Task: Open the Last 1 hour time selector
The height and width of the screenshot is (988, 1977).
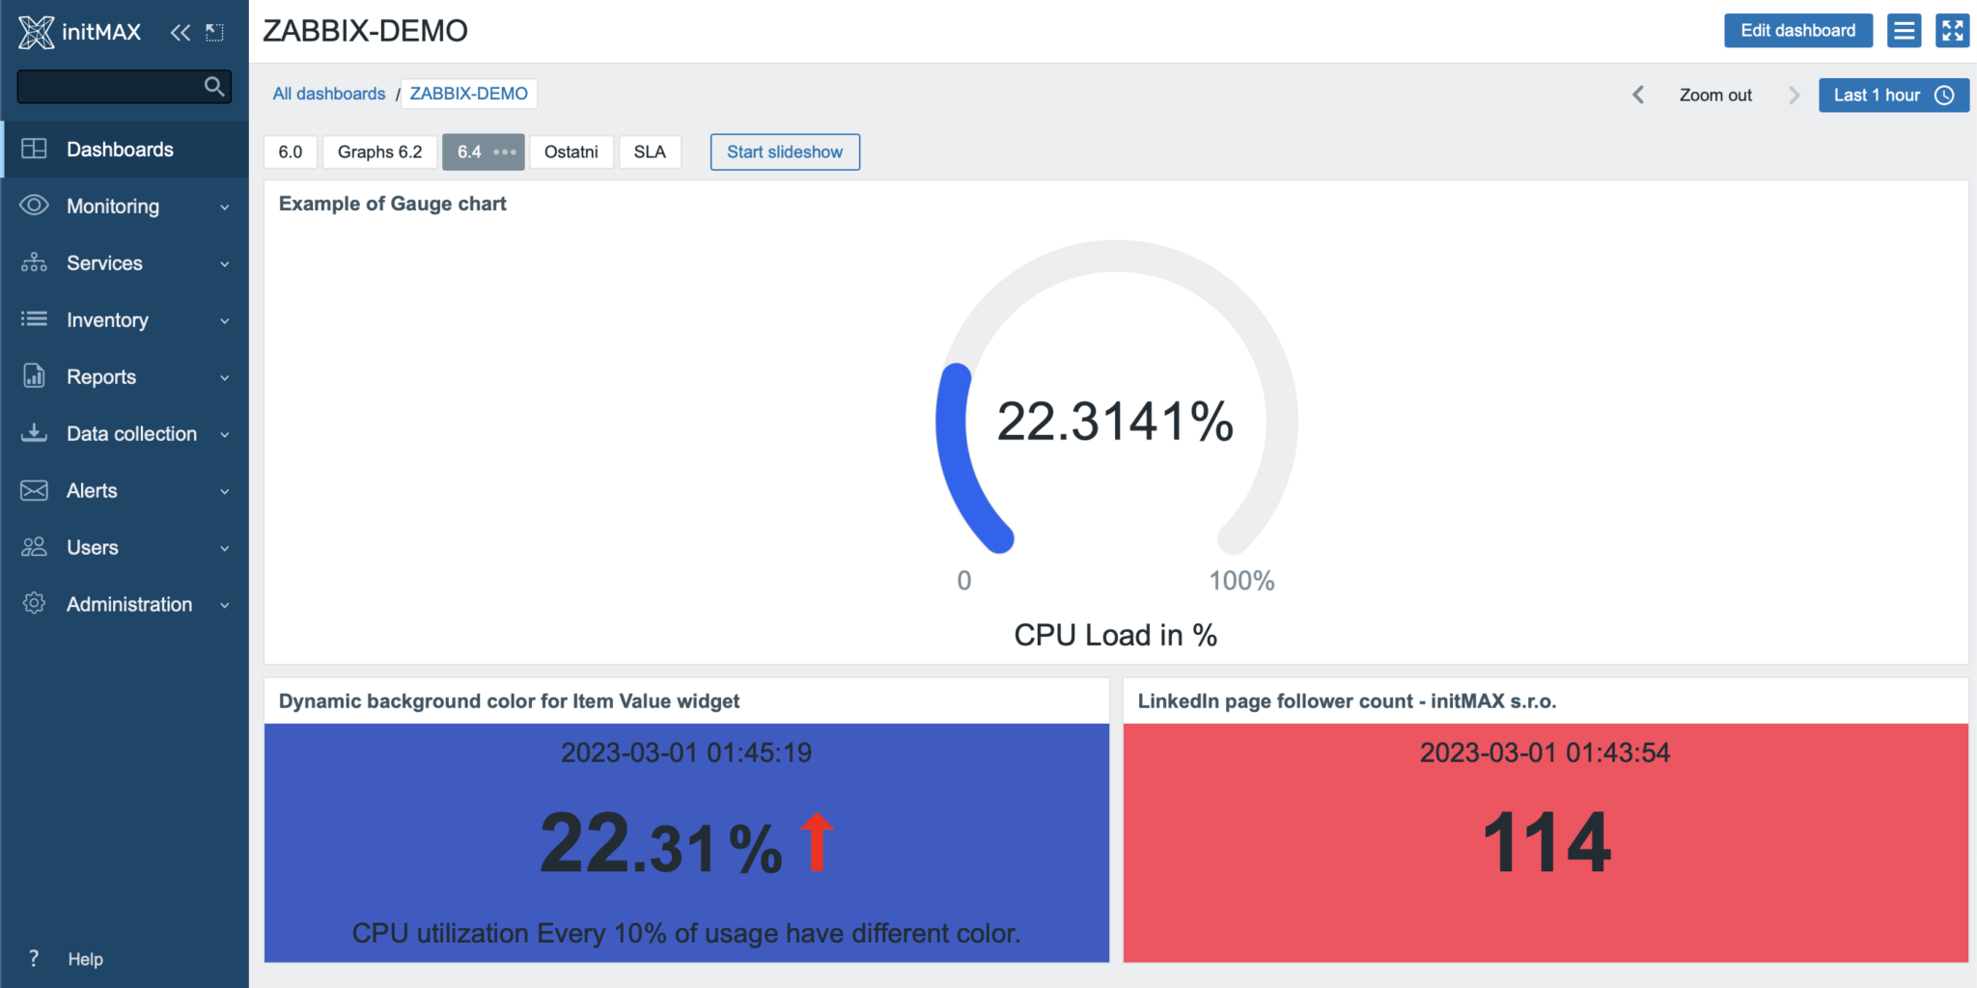Action: [1891, 95]
